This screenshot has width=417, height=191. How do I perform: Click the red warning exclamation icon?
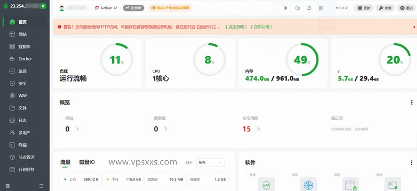coord(59,27)
